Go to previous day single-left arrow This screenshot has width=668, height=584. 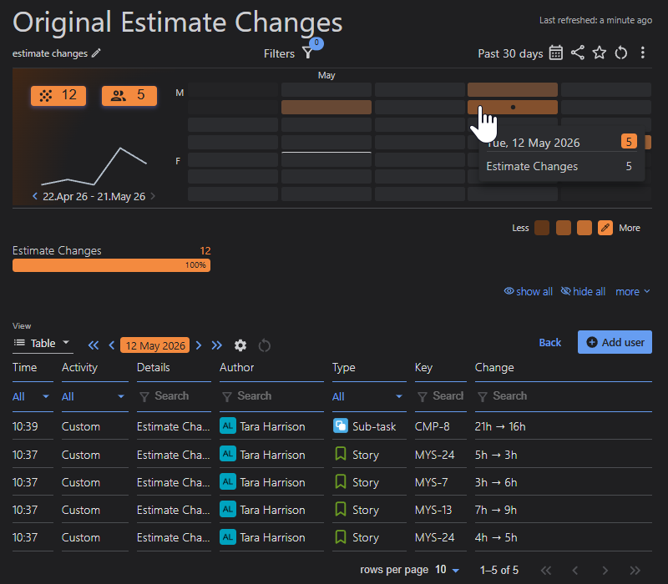[112, 345]
